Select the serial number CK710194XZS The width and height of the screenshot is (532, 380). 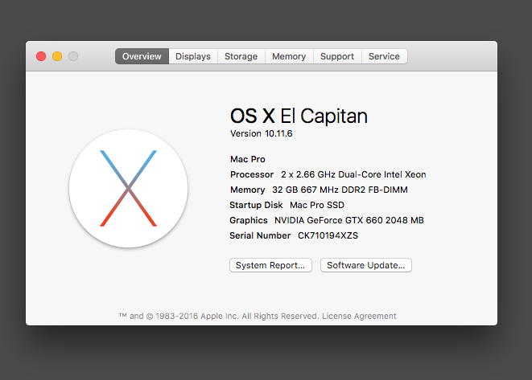tap(328, 235)
